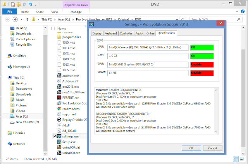
Task: Select the Autorun.inf file icon
Action: tap(59, 81)
